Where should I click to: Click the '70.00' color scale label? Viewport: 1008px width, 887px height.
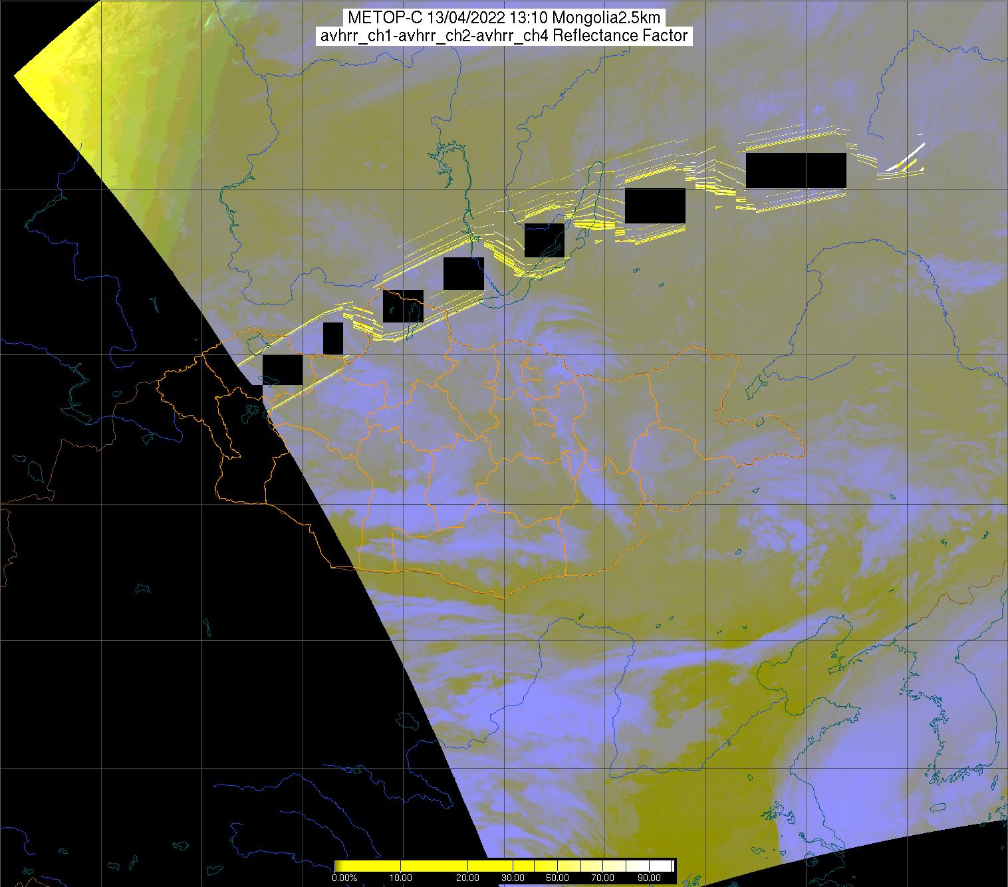pyautogui.click(x=602, y=878)
